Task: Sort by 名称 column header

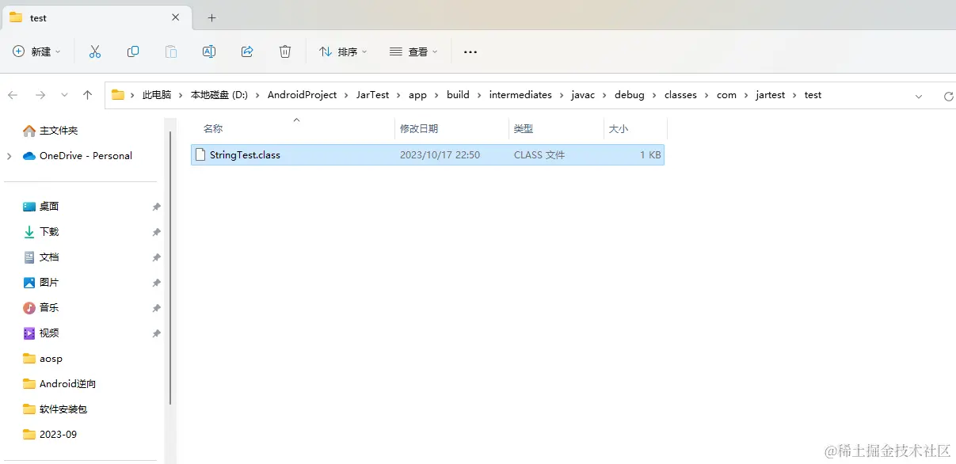Action: (x=213, y=128)
